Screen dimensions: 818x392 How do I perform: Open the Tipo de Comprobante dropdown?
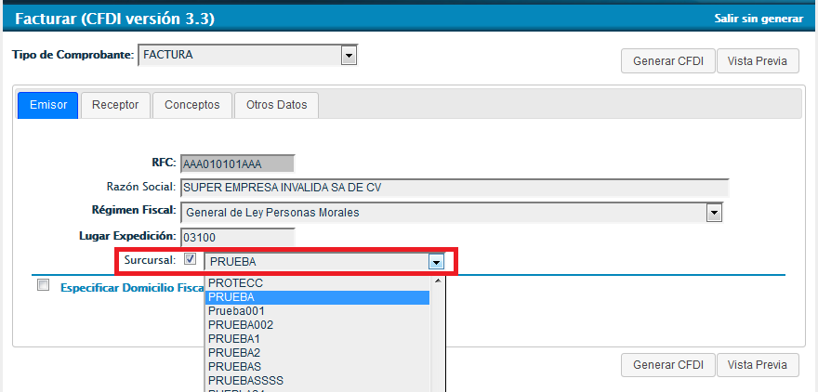point(349,56)
